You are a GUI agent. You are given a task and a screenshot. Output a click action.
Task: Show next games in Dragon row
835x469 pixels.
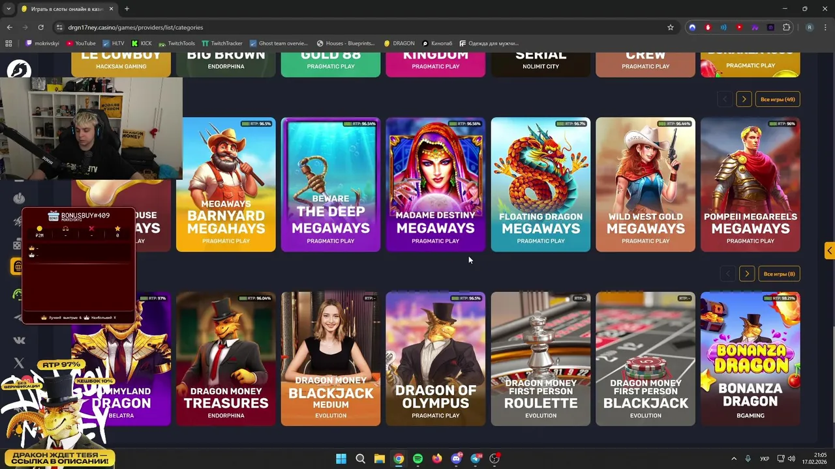coord(747,274)
